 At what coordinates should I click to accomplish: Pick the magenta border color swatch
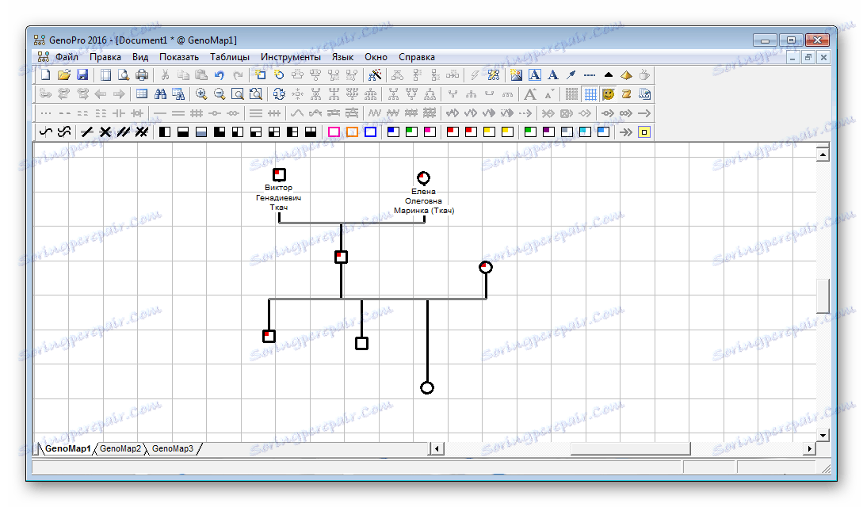(334, 132)
